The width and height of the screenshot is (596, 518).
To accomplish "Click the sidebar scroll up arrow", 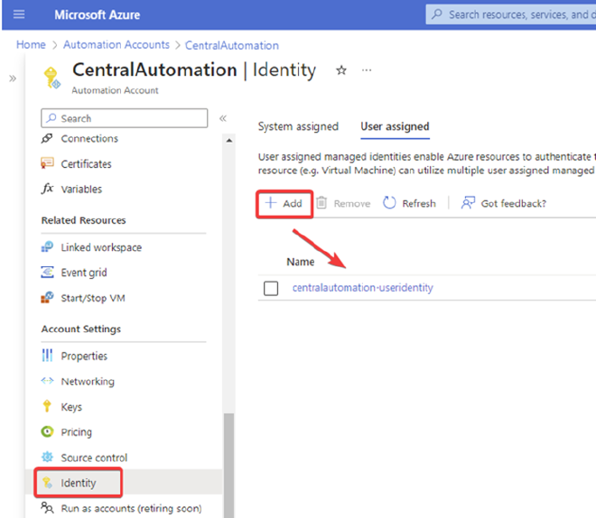I will click(228, 141).
